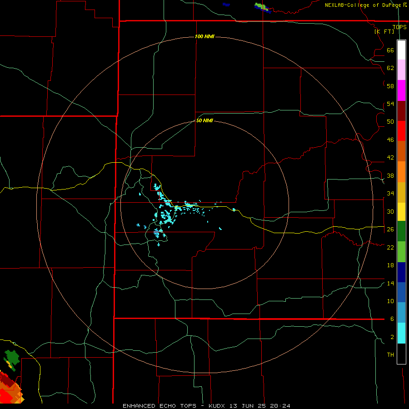
Task: Click the red-orange storm echo in the corner
Action: tap(10, 388)
